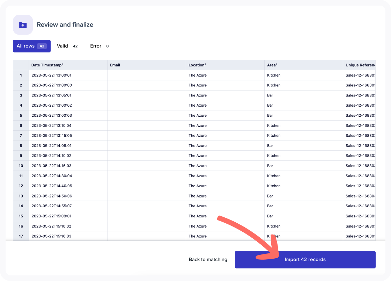391x281 pixels.
Task: Click the empty Email cell in row 2
Action: [x=146, y=85]
